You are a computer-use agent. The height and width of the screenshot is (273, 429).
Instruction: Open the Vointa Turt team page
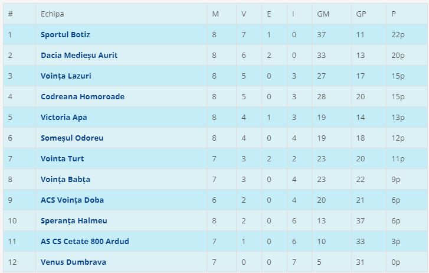[x=63, y=159]
